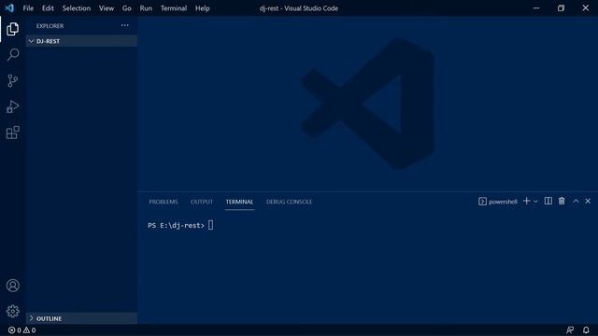
Task: Expand the OUTLINE section
Action: 81,318
